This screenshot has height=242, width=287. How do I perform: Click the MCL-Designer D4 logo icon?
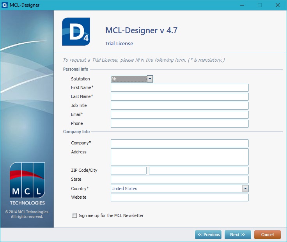click(76, 32)
